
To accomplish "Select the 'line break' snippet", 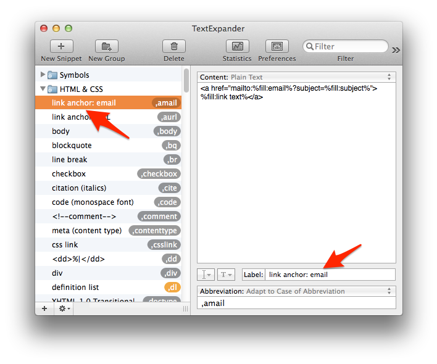I will click(109, 160).
